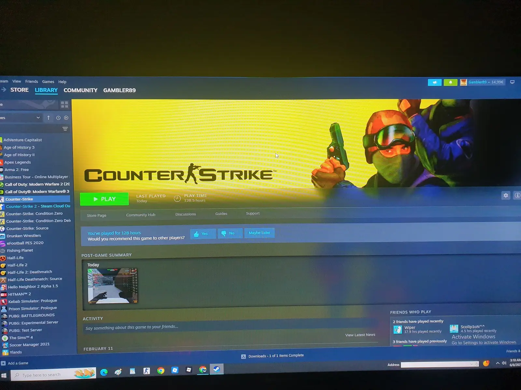Click the green PLAY button
Screen dimensions: 521x390
[104, 199]
